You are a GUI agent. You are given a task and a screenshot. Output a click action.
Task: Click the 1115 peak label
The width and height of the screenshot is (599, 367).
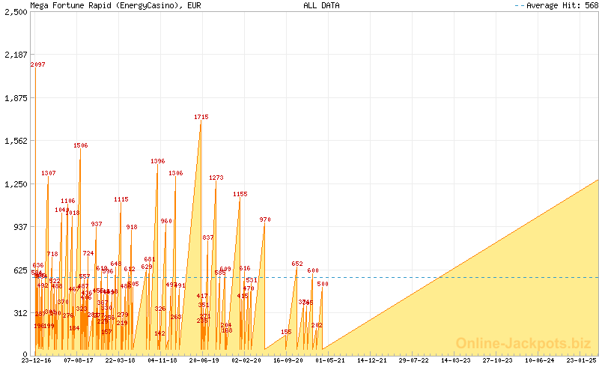click(x=121, y=200)
